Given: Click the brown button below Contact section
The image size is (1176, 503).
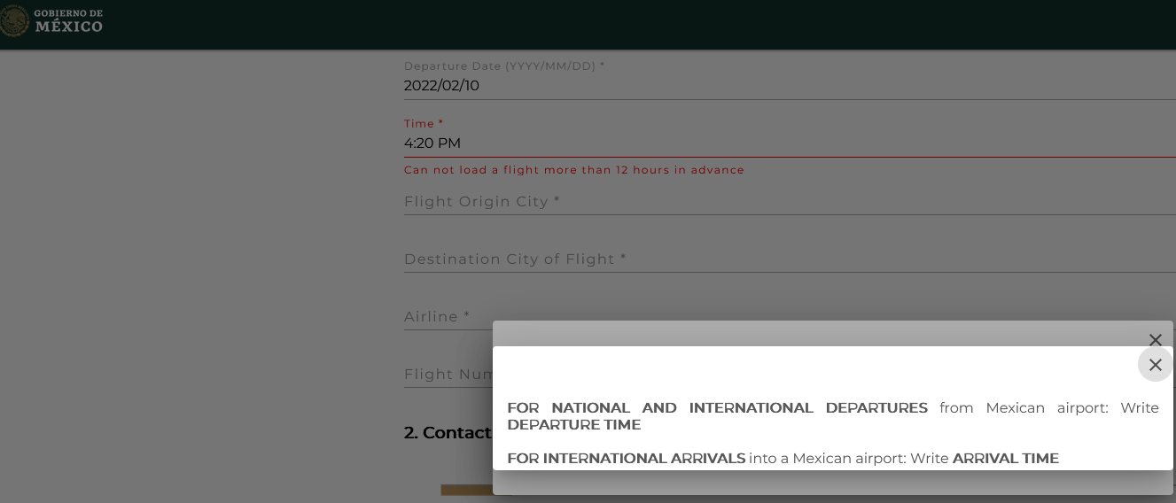Looking at the screenshot, I should point(467,490).
